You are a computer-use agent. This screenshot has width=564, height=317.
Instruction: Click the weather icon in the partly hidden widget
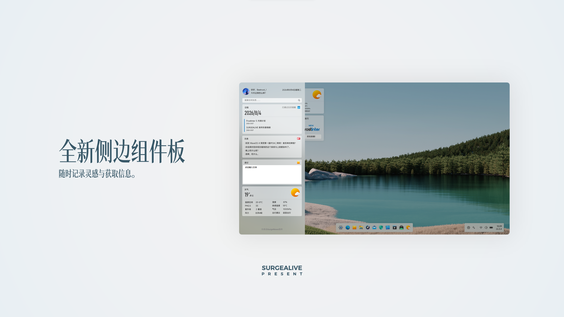(x=317, y=95)
